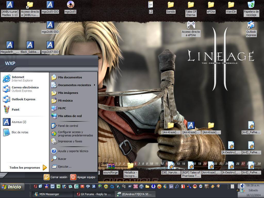Viewport: 264px width, 198px height.
Task: Open the headphones icon in the quick launch
Action: pyautogui.click(x=171, y=186)
